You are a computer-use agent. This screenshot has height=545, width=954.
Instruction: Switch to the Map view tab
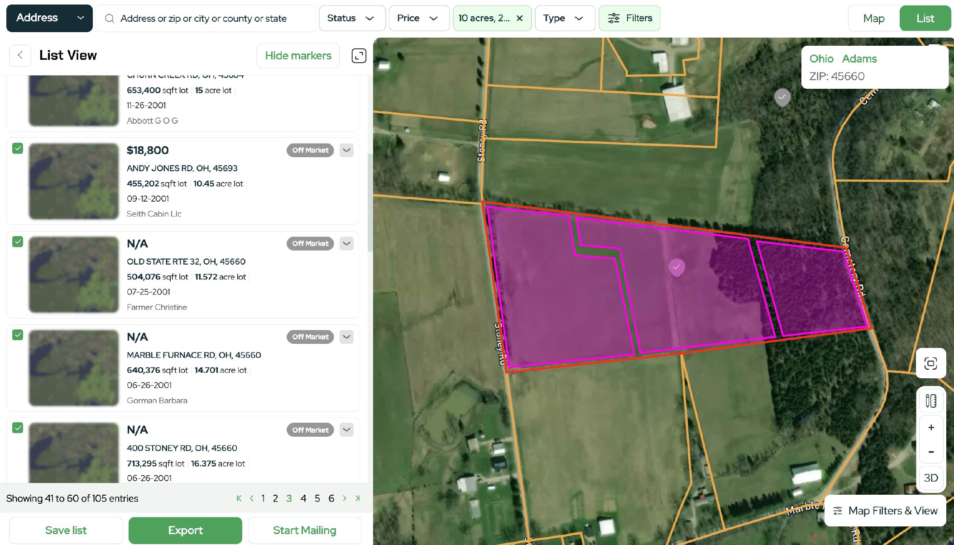[x=873, y=18]
